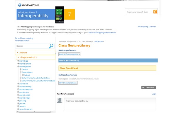Focus the header search term field

coord(139,12)
